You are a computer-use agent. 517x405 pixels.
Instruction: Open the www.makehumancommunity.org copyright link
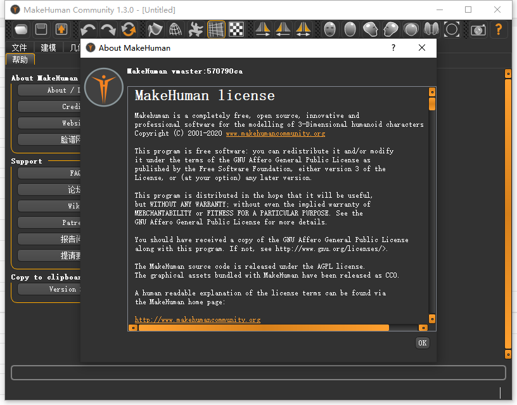[276, 134]
